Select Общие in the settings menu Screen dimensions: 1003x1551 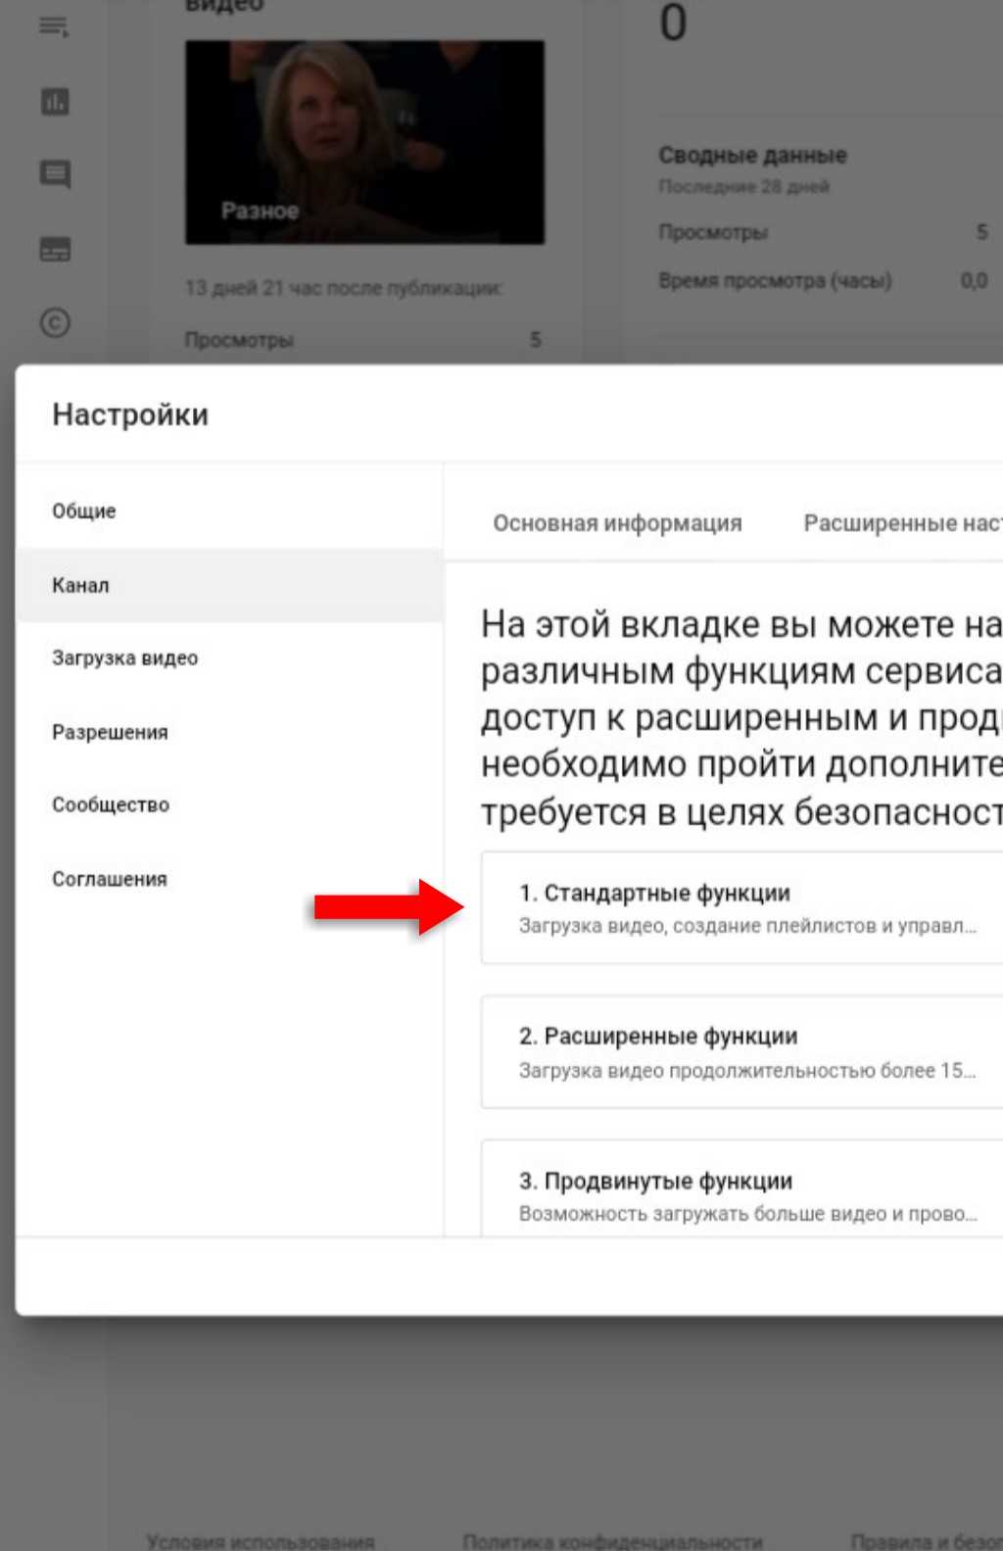point(84,510)
